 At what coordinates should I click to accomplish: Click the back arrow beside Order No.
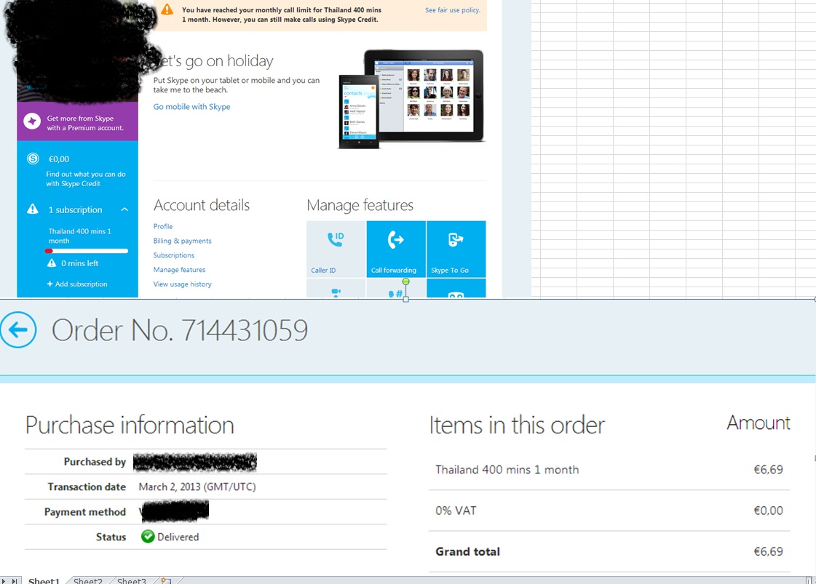tap(18, 329)
